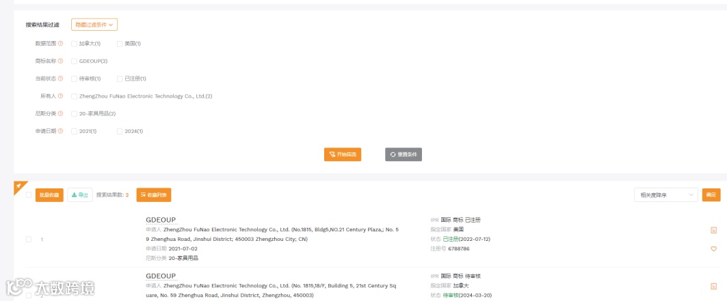Click help icon next to 所有人
Image resolution: width=727 pixels, height=301 pixels.
[x=60, y=96]
